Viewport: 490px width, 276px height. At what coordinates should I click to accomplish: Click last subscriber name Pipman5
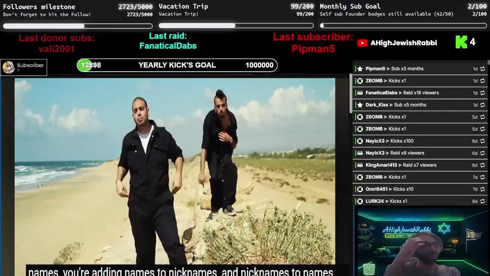(x=313, y=49)
